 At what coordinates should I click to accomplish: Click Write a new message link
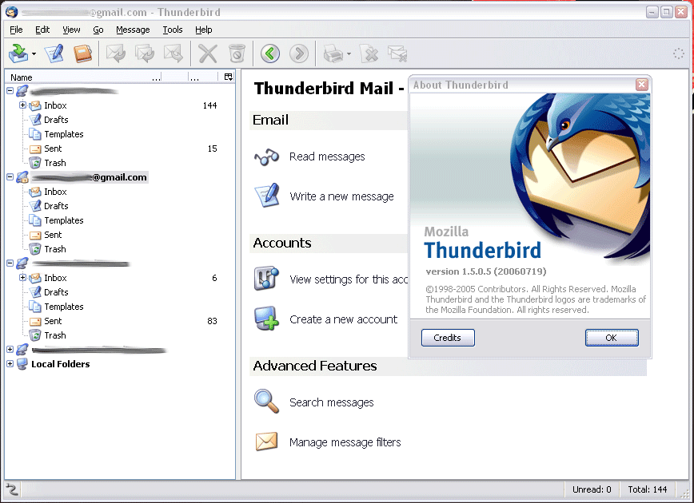coord(341,196)
